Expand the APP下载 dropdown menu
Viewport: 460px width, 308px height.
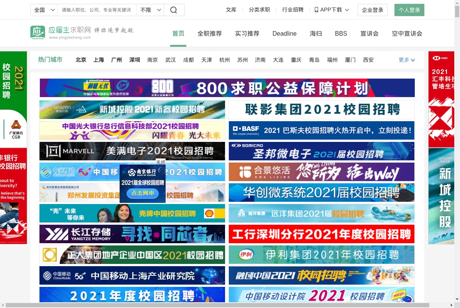(332, 10)
